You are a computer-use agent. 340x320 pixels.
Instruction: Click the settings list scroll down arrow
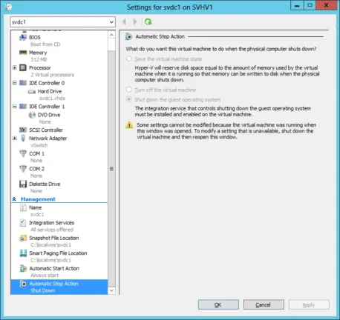111,290
